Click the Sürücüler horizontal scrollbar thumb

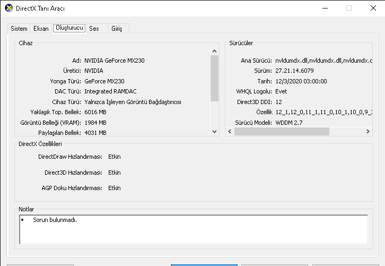point(282,131)
